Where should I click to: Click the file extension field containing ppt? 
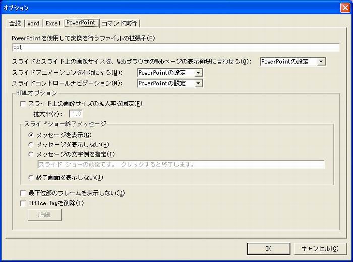[176, 48]
